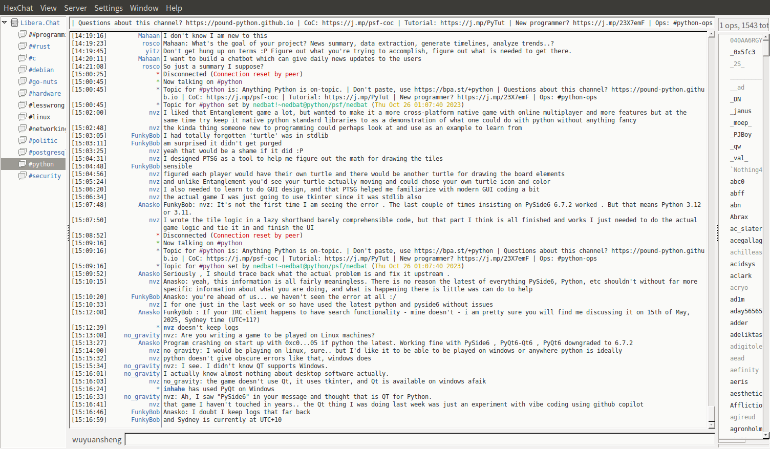Select user aclark in user list
Viewport: 770px width, 449px height.
click(741, 276)
